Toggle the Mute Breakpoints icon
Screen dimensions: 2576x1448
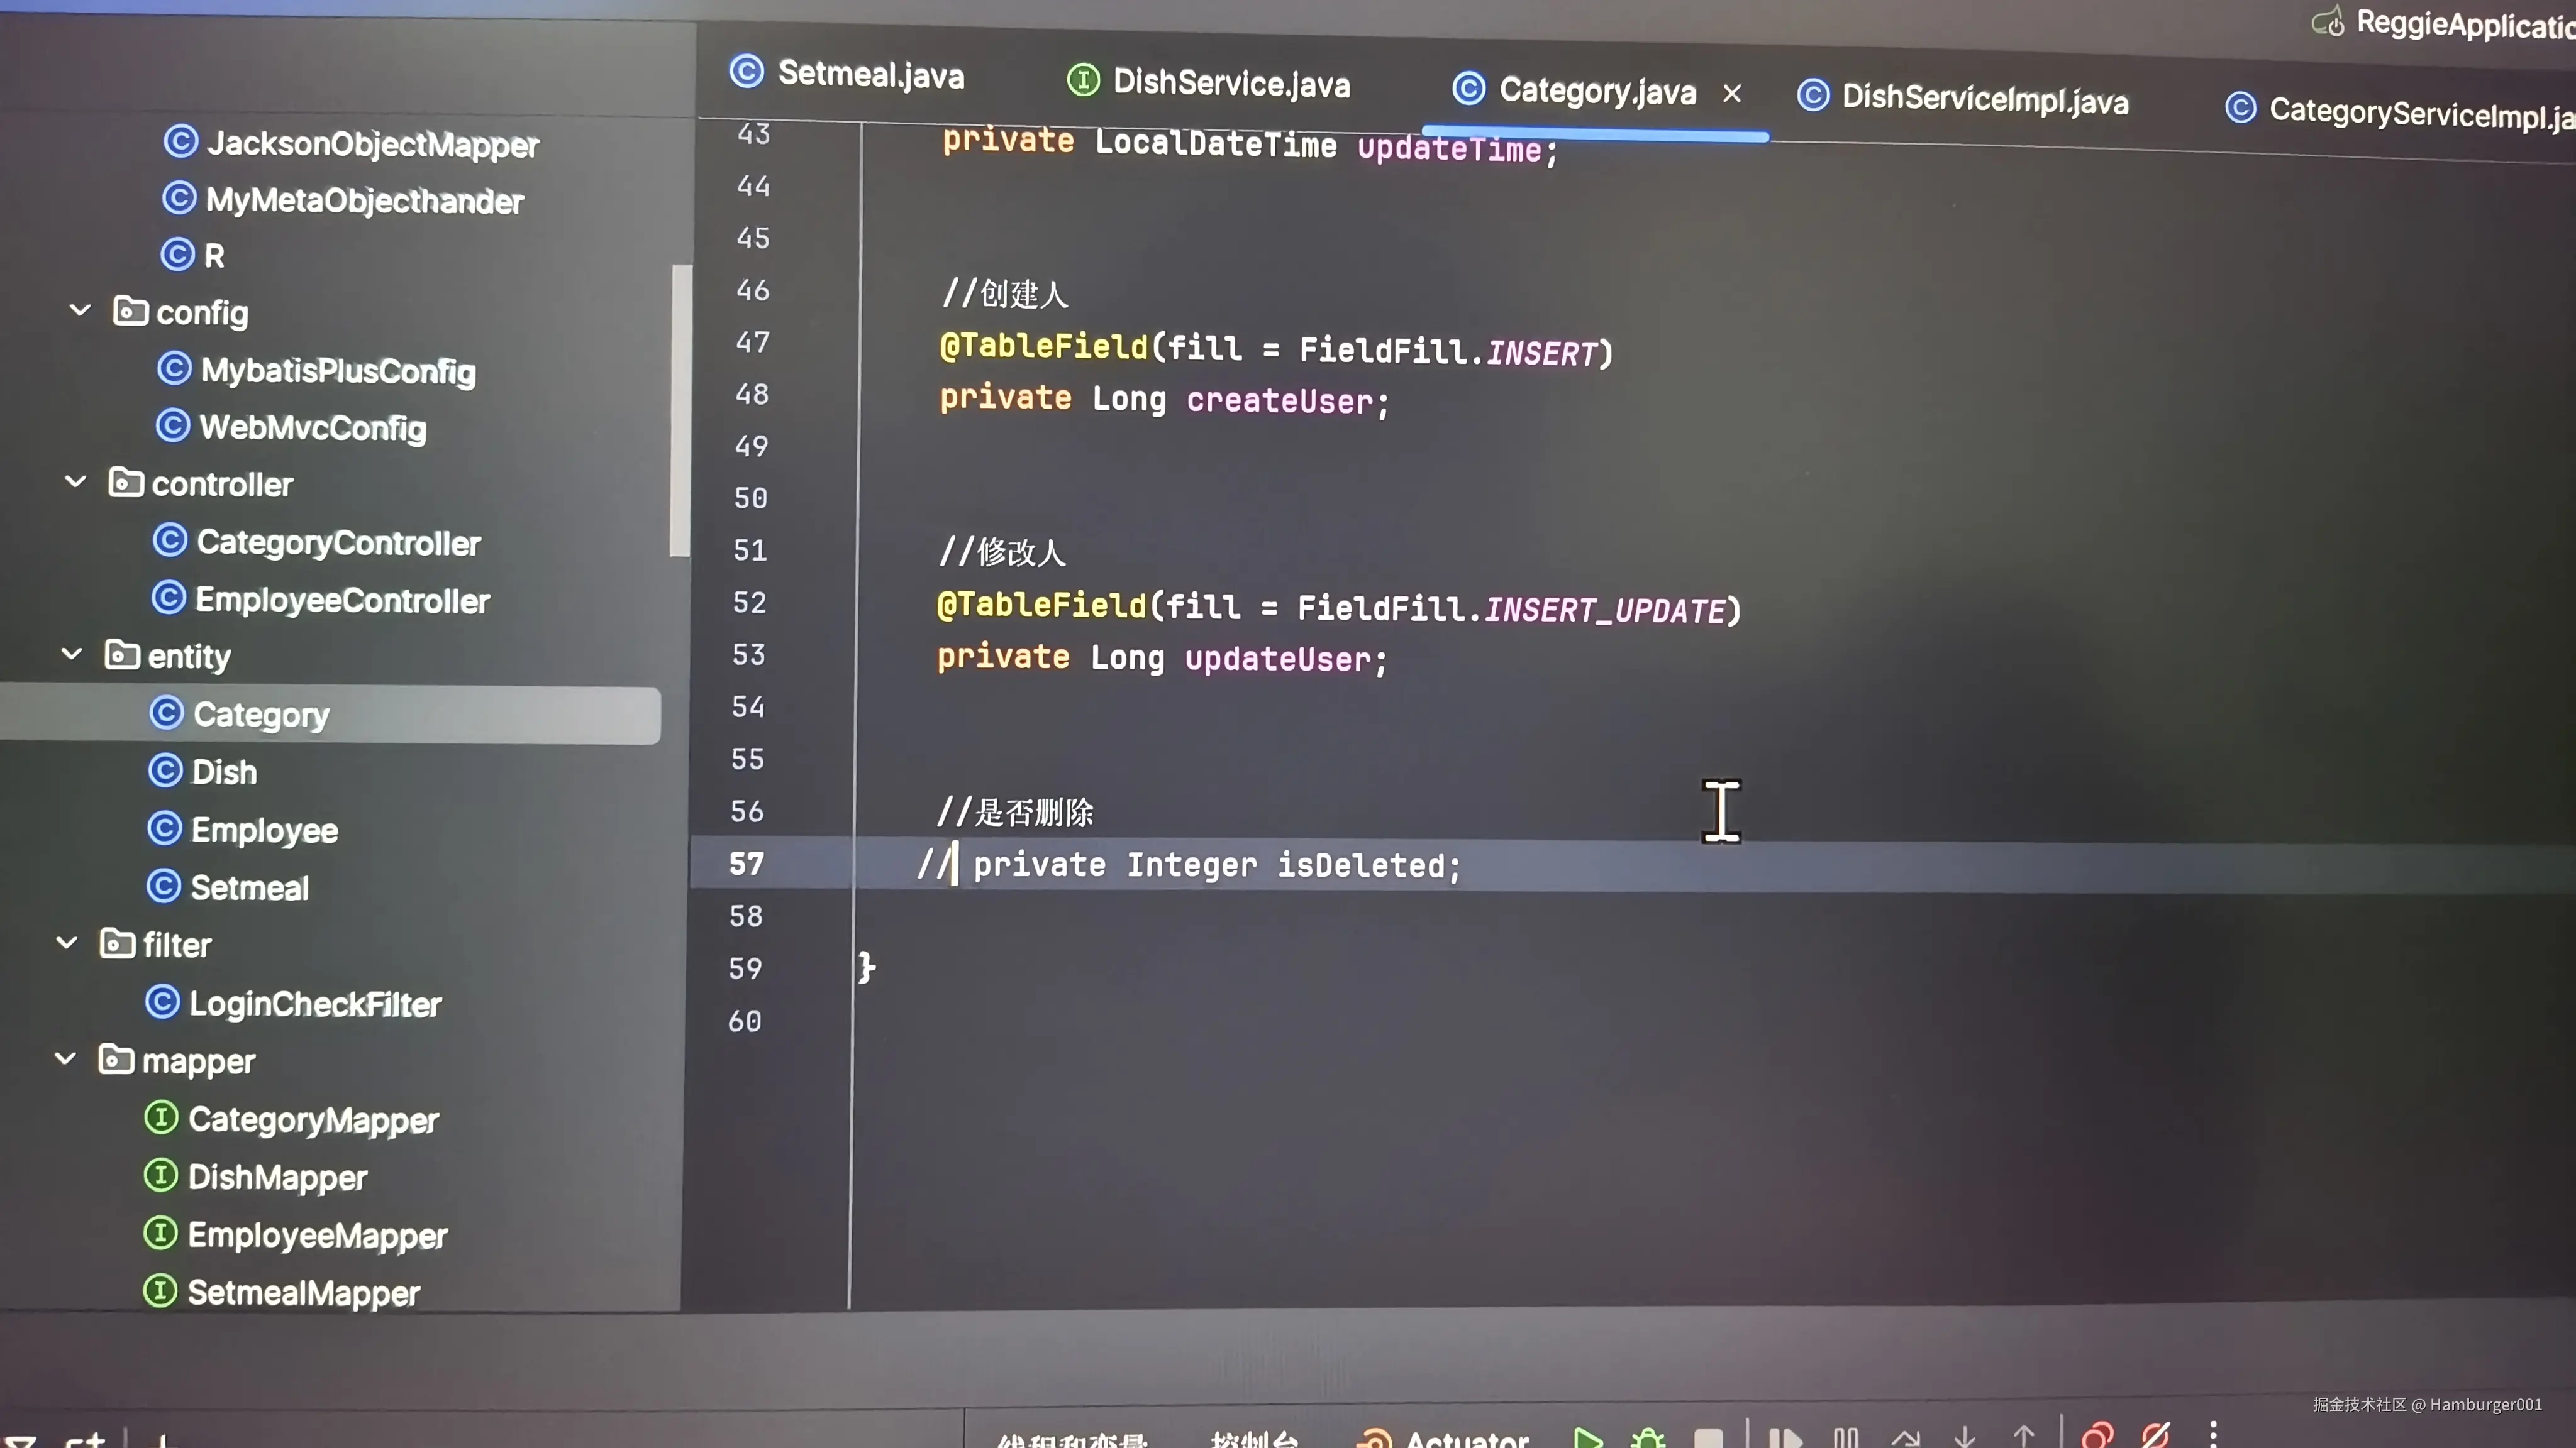click(x=2155, y=1436)
